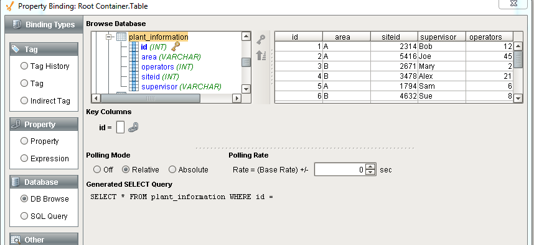Select the siteid (INT) tree item
The height and width of the screenshot is (245, 534).
[x=160, y=77]
